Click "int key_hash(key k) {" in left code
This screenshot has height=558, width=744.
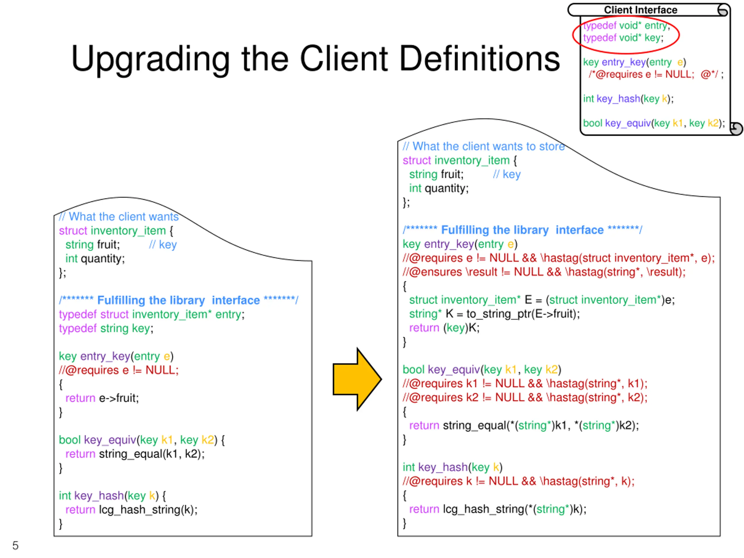point(112,496)
